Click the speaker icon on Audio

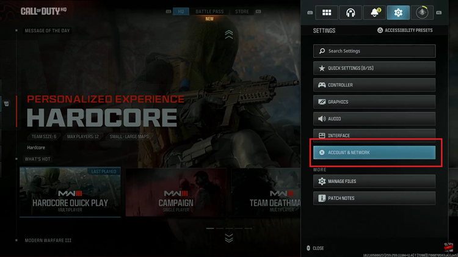pyautogui.click(x=322, y=119)
